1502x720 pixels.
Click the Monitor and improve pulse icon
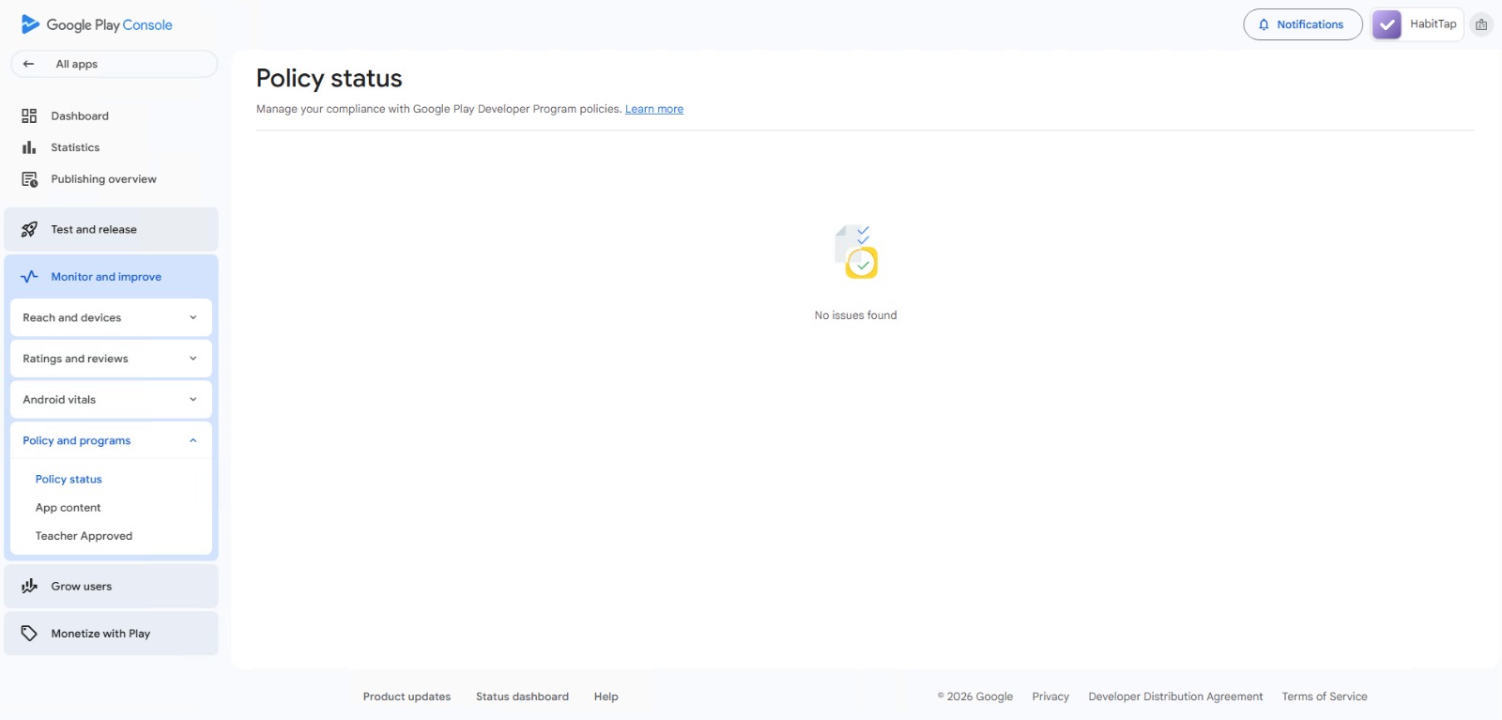click(x=29, y=277)
